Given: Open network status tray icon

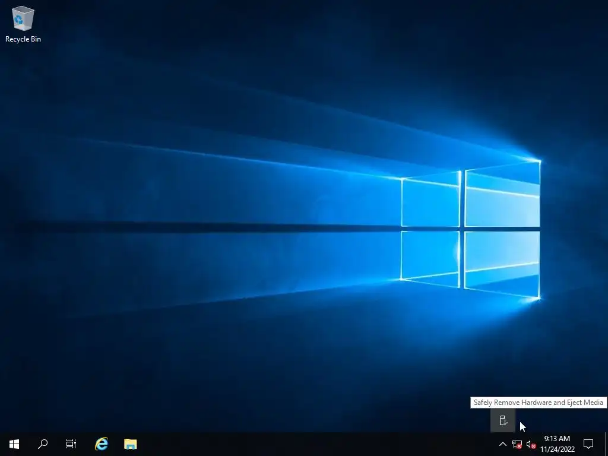Looking at the screenshot, I should pos(517,444).
